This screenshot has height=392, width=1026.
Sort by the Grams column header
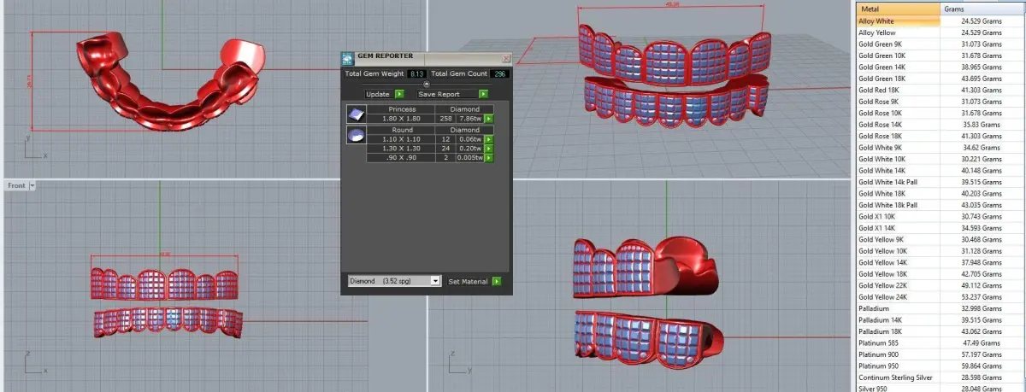pyautogui.click(x=983, y=9)
